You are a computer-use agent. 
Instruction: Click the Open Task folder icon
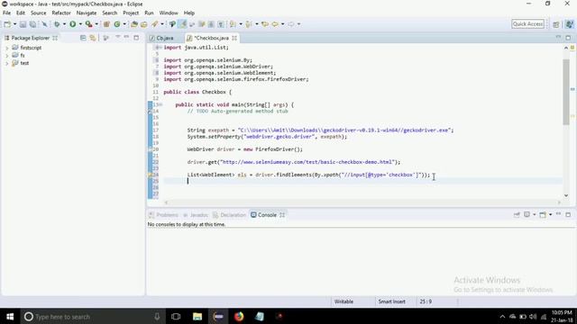click(x=144, y=24)
